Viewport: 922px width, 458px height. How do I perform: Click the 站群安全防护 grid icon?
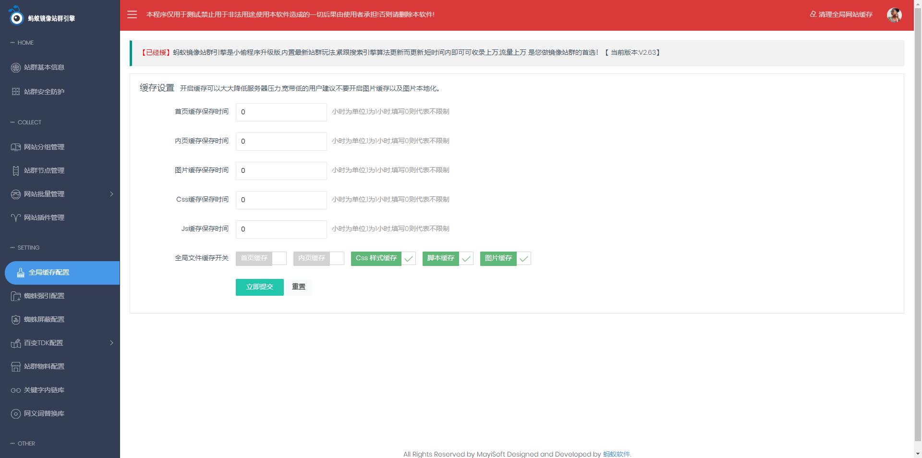tap(16, 92)
